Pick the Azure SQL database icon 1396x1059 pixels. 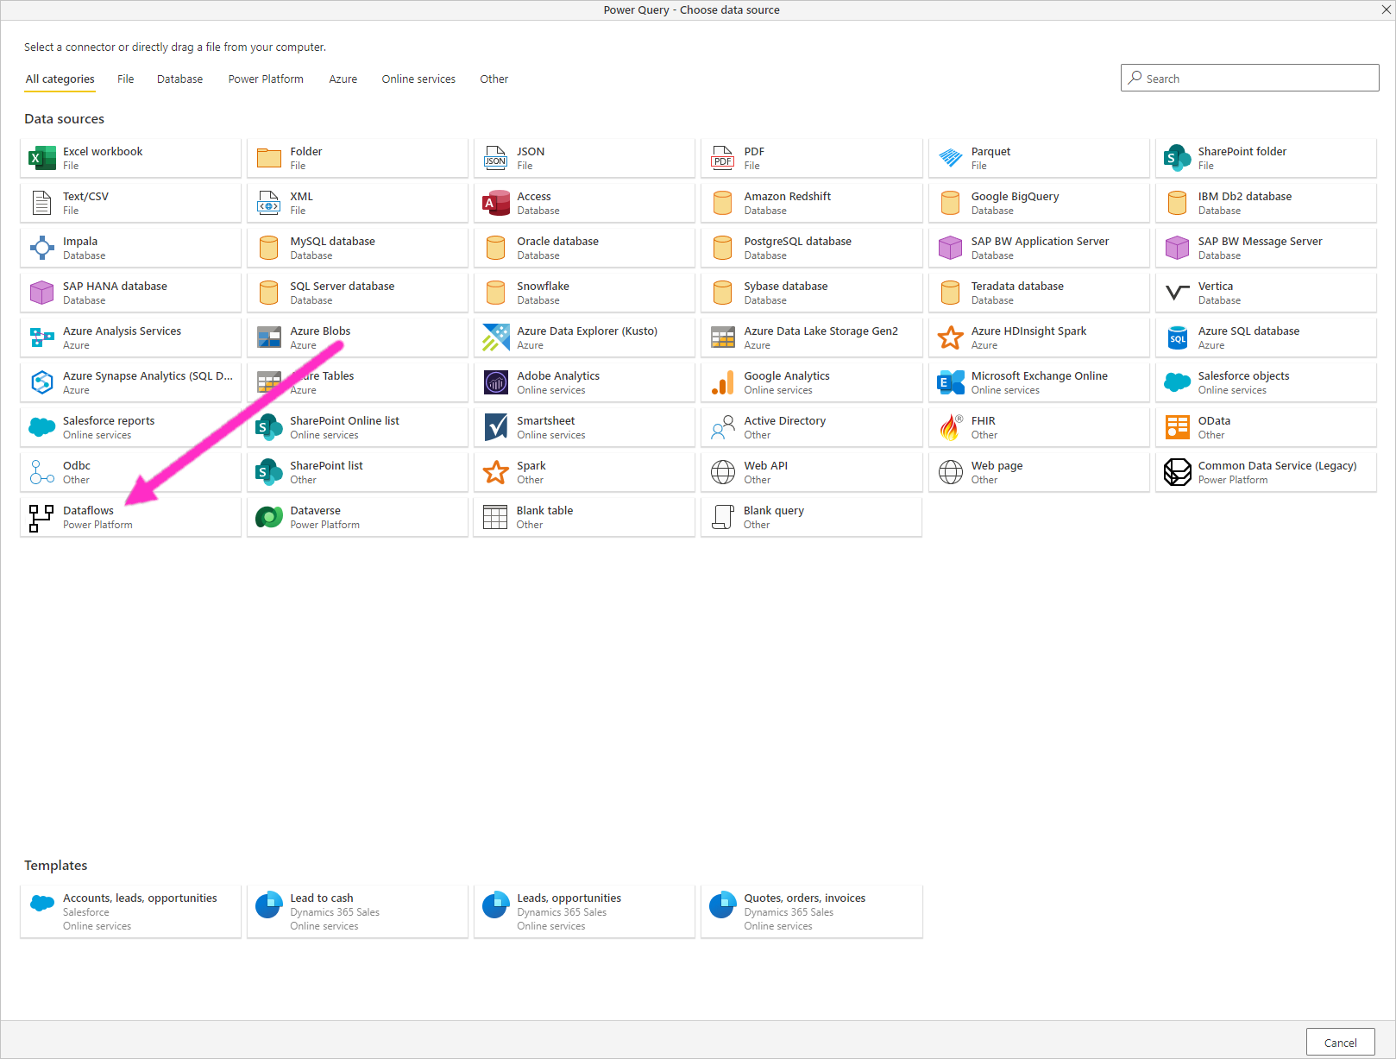click(x=1177, y=337)
